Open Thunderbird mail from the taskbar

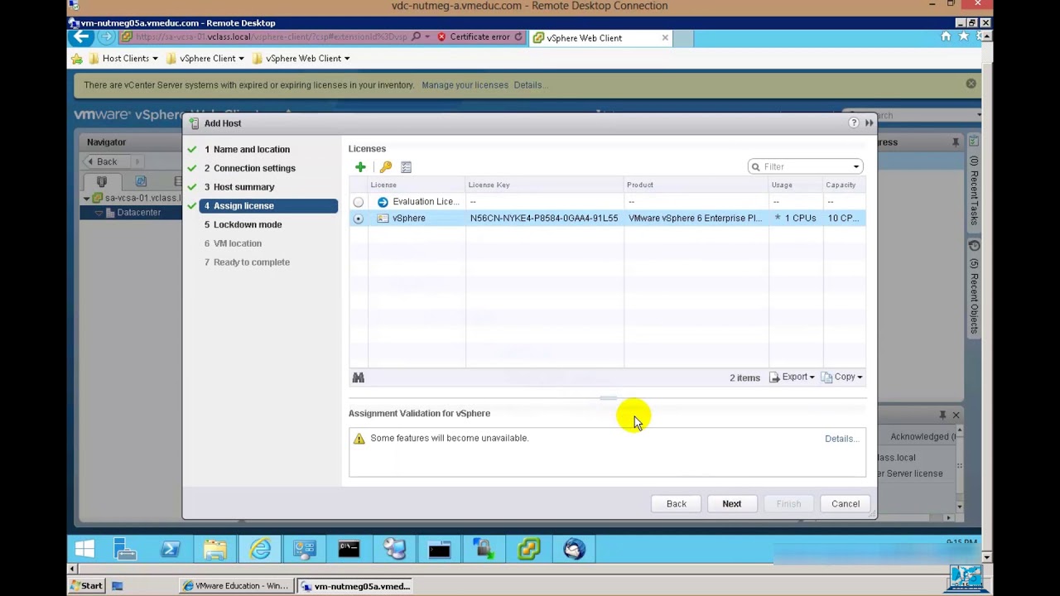(x=574, y=549)
